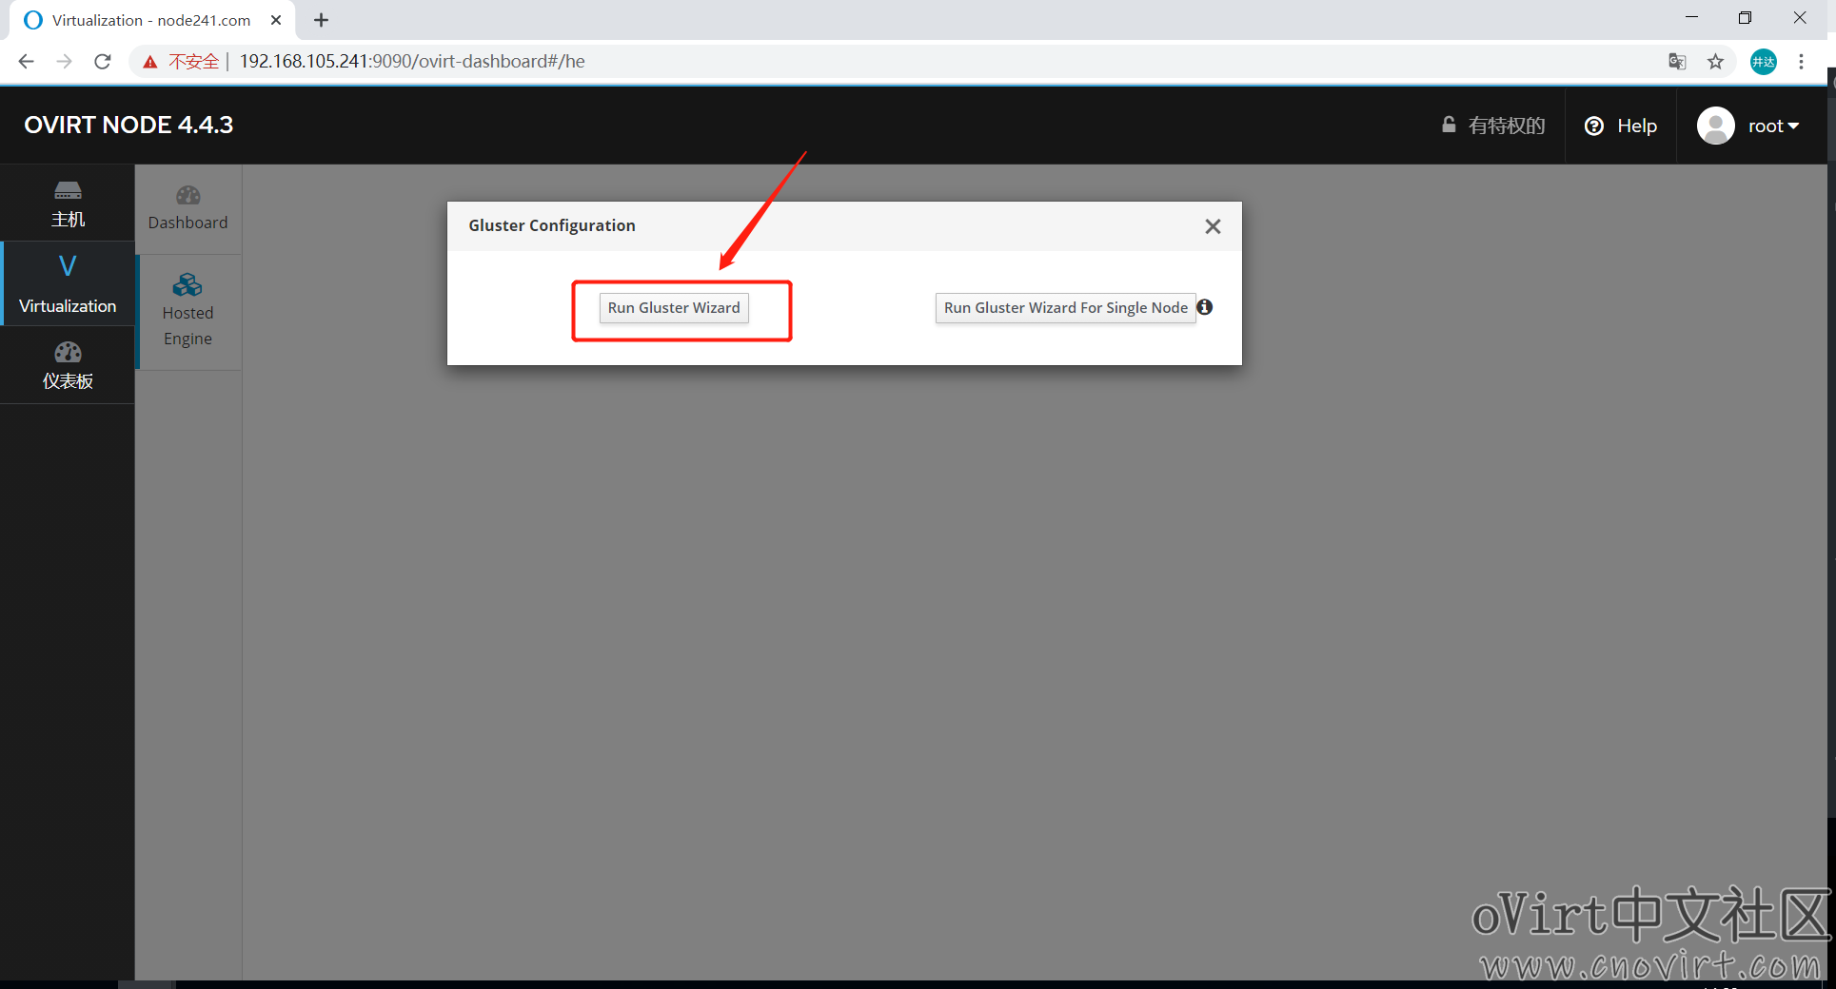Image resolution: width=1836 pixels, height=989 pixels.
Task: Select the Hosted Engine sub-menu item
Action: 188,311
